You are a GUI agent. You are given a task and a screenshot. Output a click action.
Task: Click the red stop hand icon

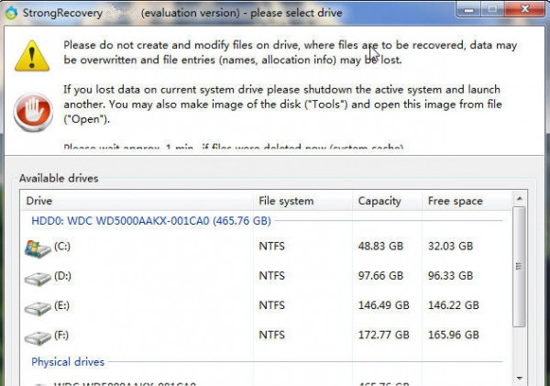tap(31, 113)
